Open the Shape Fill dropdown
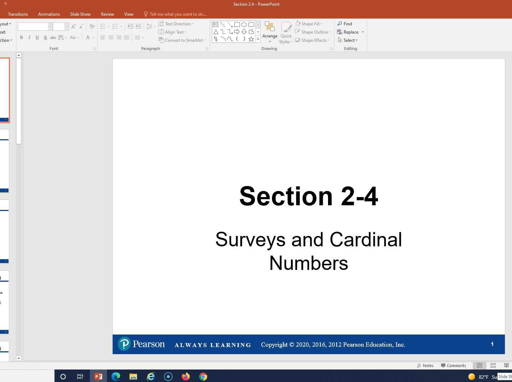Viewport: 512px width, 382px height. [x=311, y=24]
